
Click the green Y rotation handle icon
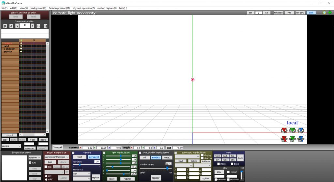tap(293, 130)
